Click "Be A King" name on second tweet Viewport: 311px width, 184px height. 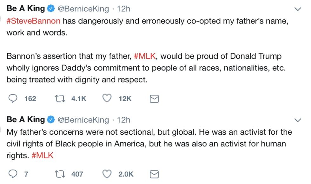(x=26, y=120)
